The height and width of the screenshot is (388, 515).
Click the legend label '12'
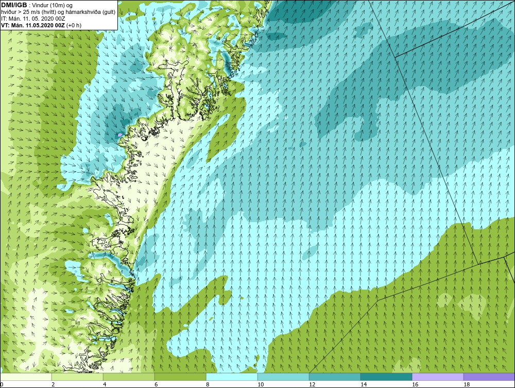(312, 384)
